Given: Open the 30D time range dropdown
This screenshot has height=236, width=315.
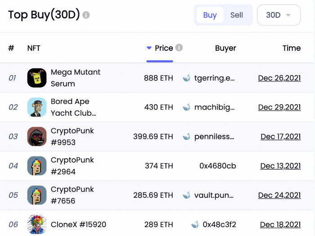Looking at the screenshot, I should pos(279,15).
